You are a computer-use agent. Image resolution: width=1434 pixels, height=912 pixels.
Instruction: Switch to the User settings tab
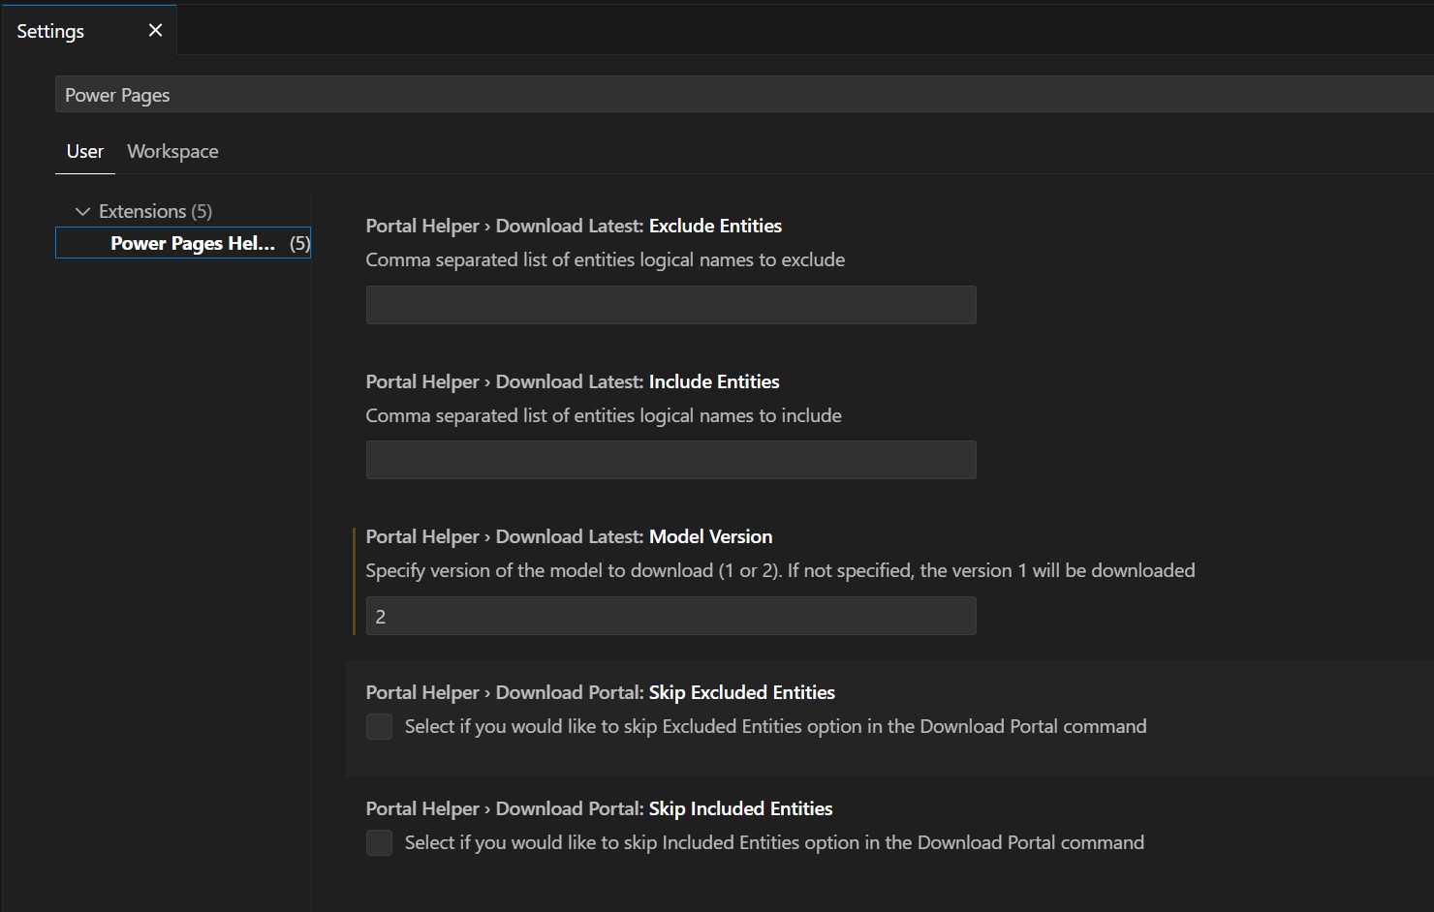click(85, 151)
